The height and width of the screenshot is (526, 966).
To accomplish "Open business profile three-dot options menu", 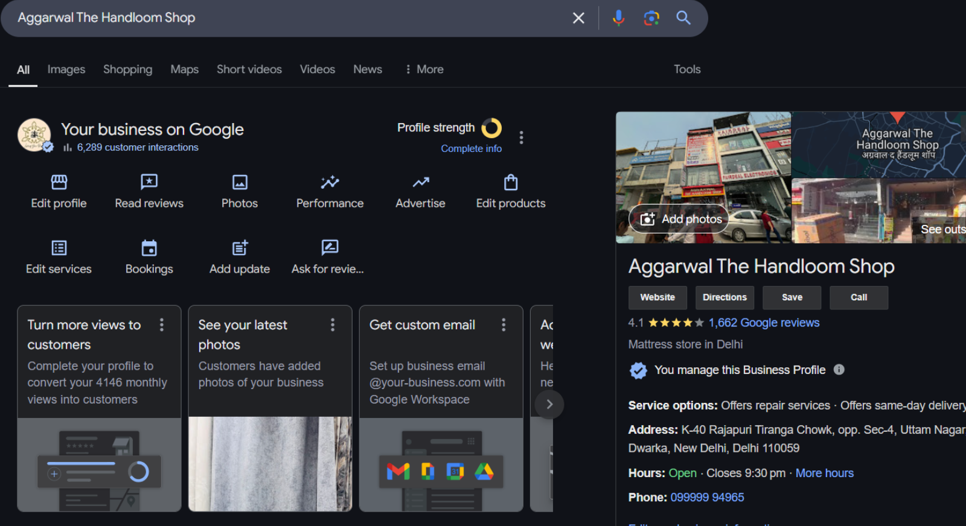I will click(x=521, y=138).
